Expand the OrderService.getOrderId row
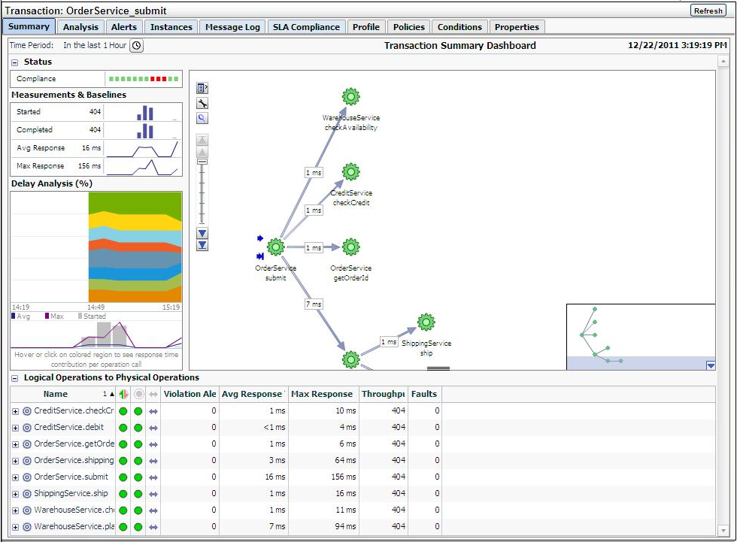737x542 pixels. point(15,444)
